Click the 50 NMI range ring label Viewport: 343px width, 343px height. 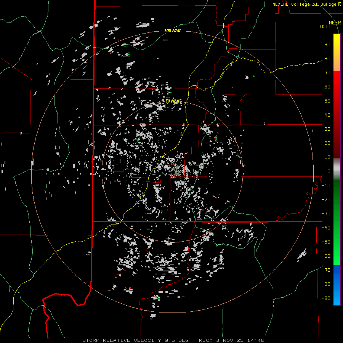pyautogui.click(x=172, y=101)
